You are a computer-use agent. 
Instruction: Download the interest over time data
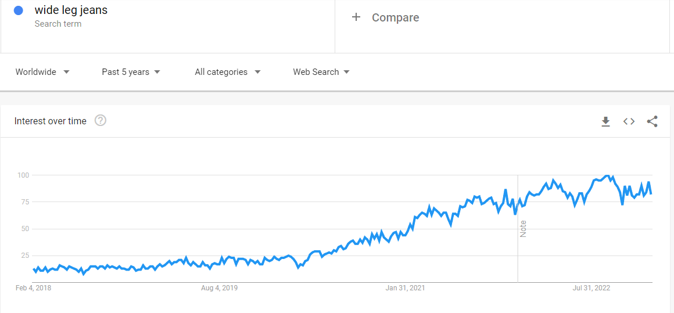tap(605, 121)
